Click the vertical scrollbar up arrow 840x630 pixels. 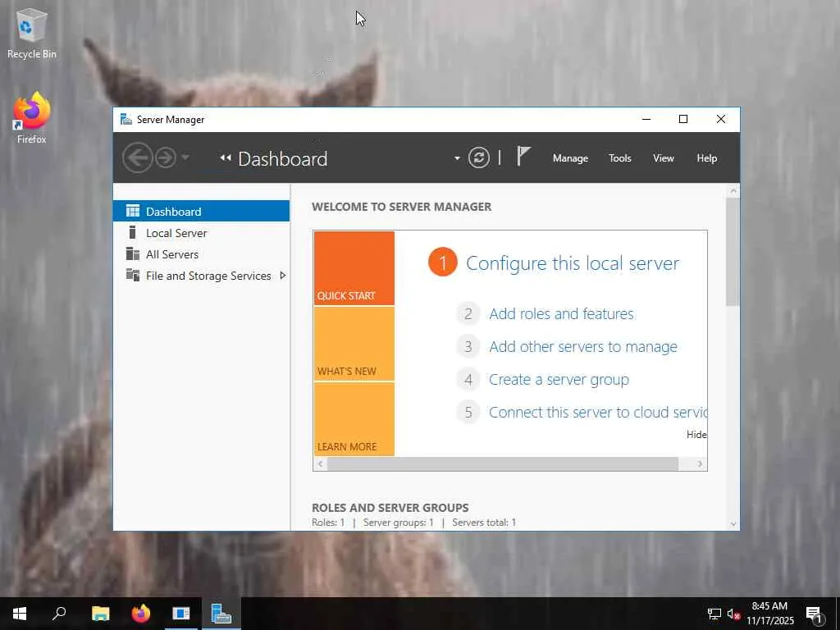point(733,190)
